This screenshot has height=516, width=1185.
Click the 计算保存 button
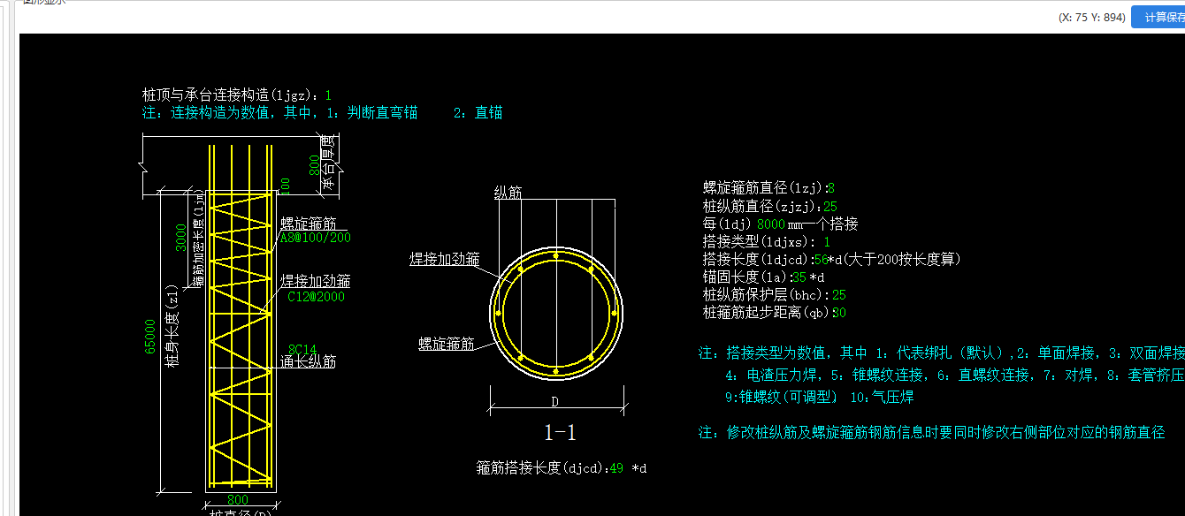pyautogui.click(x=1159, y=17)
